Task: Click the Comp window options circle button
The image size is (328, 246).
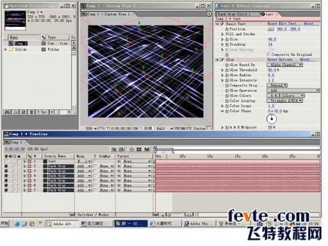Action: coord(209,14)
